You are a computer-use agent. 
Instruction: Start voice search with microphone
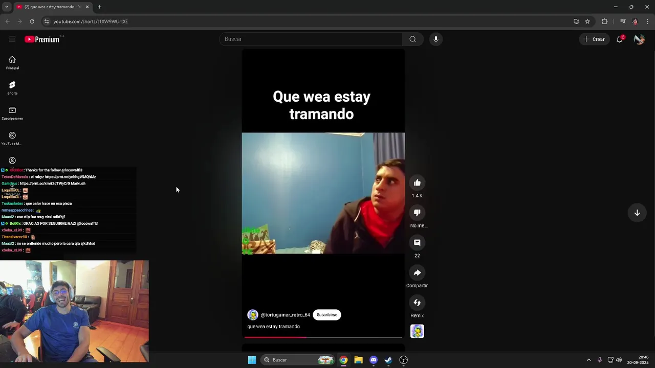coord(435,39)
